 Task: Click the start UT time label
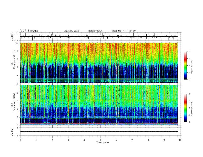pos(124,31)
